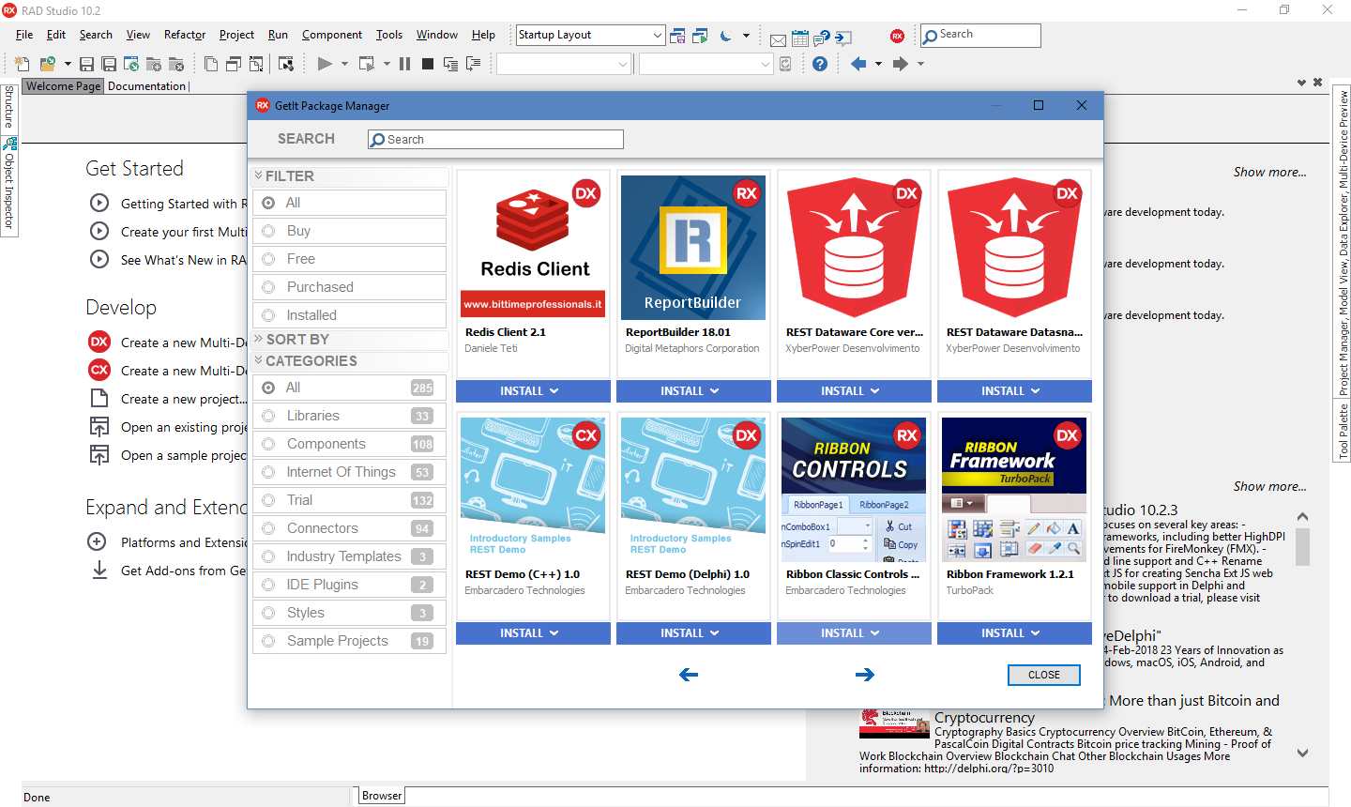Select the Free filter option
Image resolution: width=1351 pixels, height=807 pixels.
click(x=349, y=259)
